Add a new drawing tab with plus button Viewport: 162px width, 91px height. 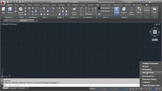(x=36, y=21)
